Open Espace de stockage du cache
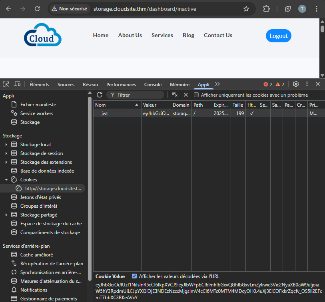Screen dimensions: 325x302 pyautogui.click(x=51, y=224)
